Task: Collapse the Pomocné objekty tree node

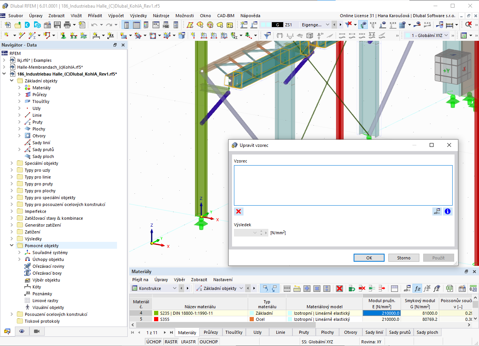Action: coord(11,246)
